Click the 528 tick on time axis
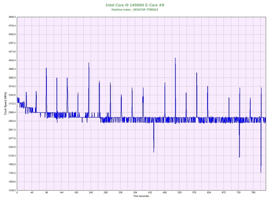This screenshot has width=270, height=203. (180, 193)
